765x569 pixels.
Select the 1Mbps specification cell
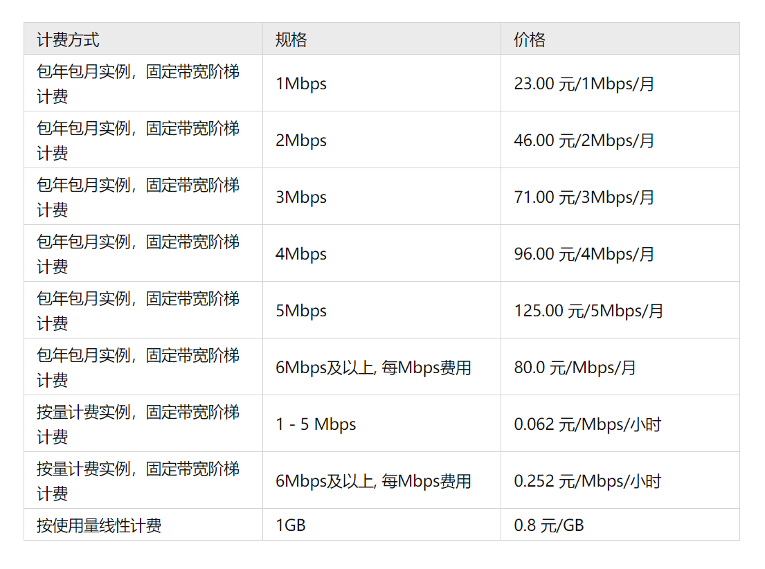point(301,84)
